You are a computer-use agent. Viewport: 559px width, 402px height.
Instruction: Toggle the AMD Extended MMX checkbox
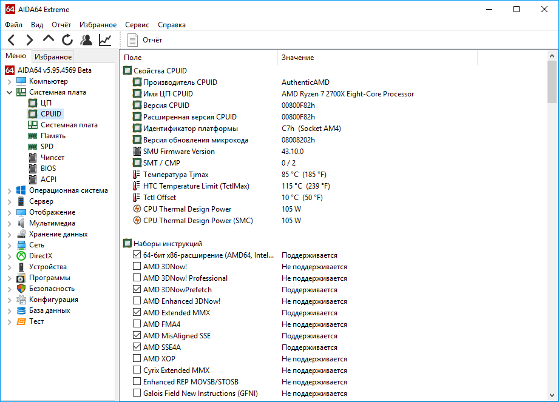tap(137, 313)
